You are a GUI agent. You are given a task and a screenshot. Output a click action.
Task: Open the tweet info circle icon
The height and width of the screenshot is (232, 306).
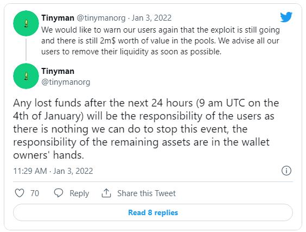(x=286, y=171)
